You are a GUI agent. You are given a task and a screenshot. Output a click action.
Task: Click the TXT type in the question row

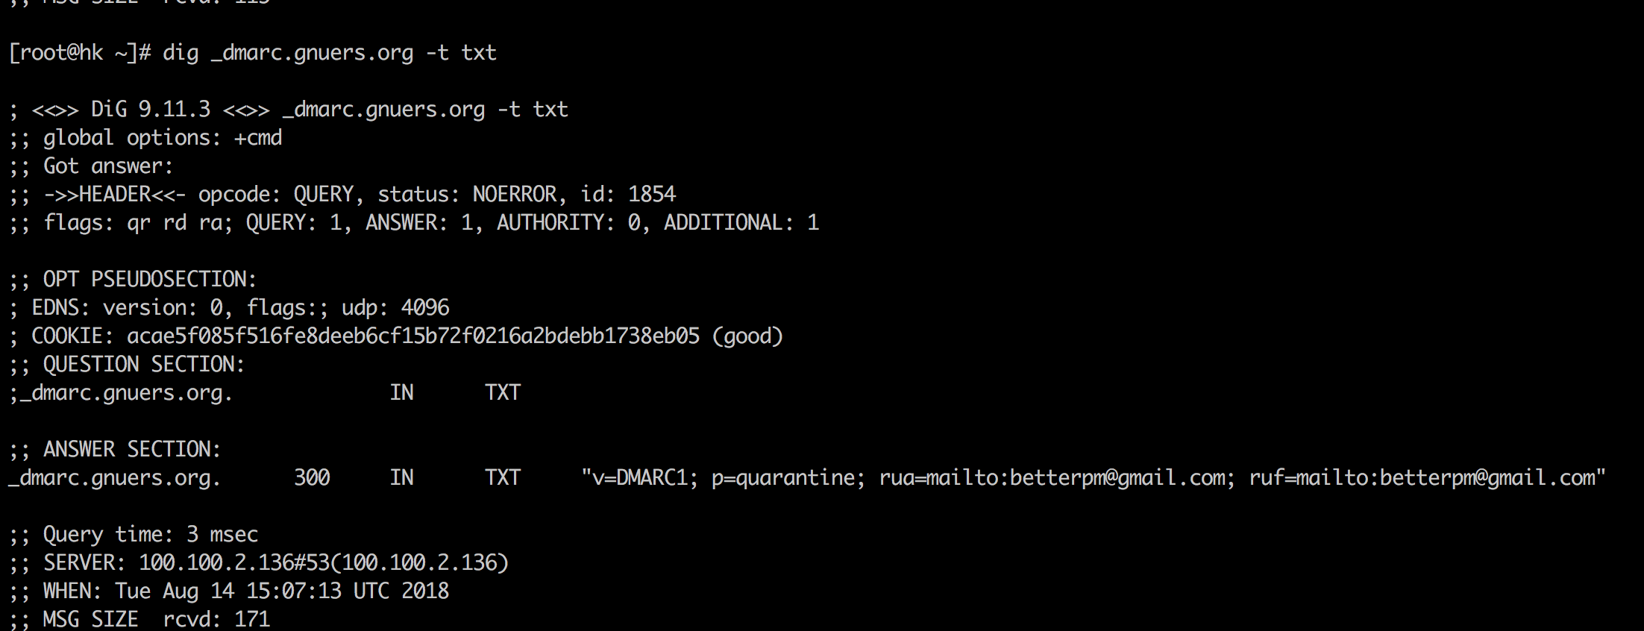pos(502,393)
